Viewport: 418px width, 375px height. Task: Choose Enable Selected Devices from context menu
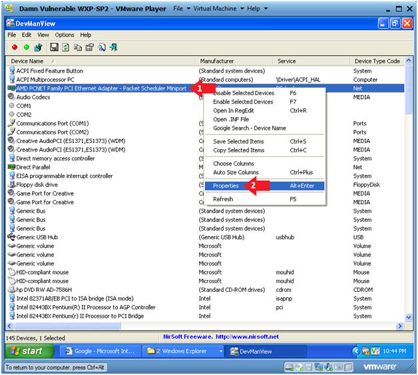pyautogui.click(x=264, y=102)
